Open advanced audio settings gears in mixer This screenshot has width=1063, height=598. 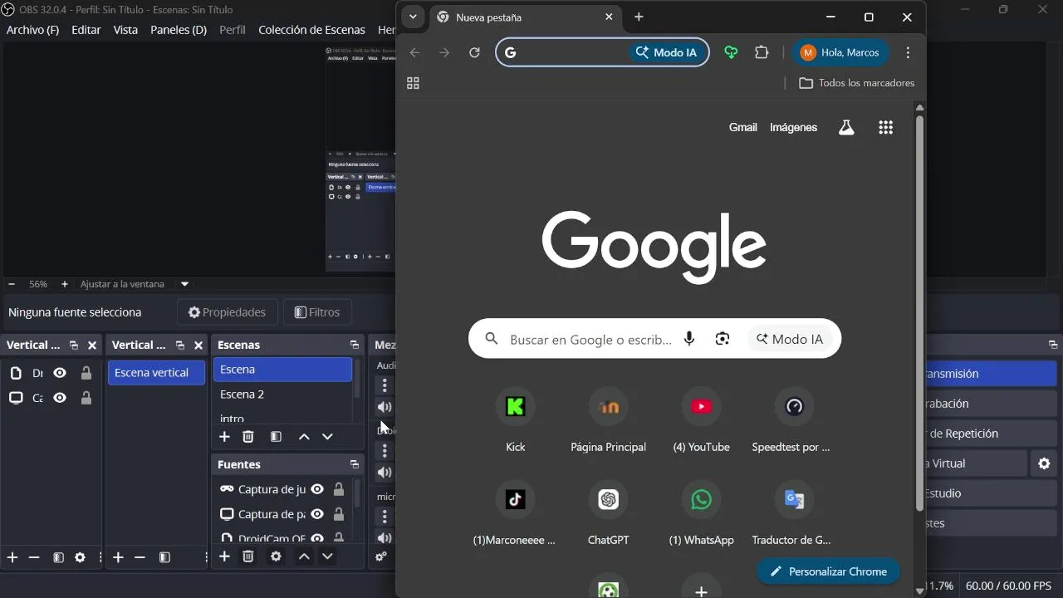tap(381, 556)
